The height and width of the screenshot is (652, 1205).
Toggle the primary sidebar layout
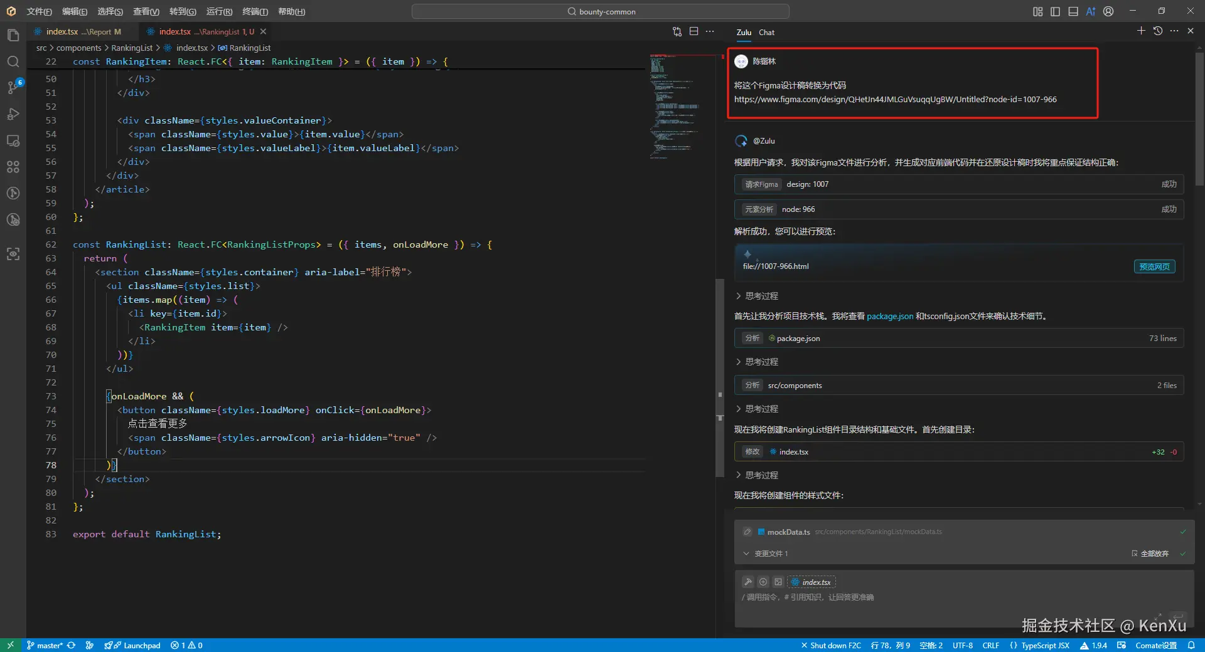click(x=1055, y=11)
